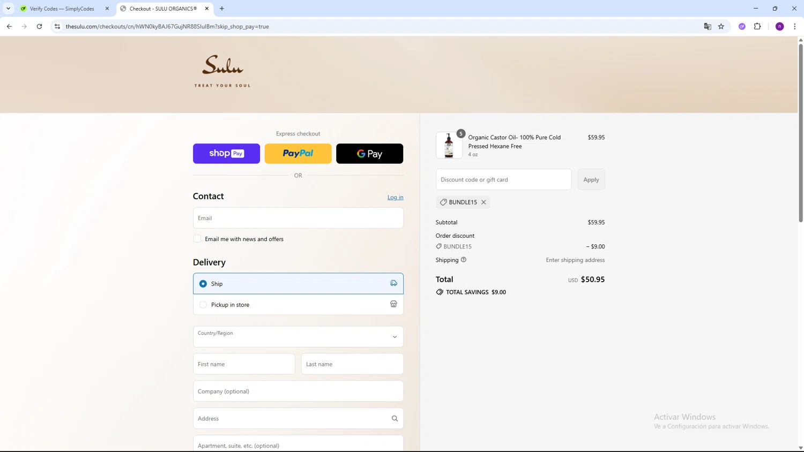View site information icon
This screenshot has height=452, width=804.
click(x=57, y=26)
